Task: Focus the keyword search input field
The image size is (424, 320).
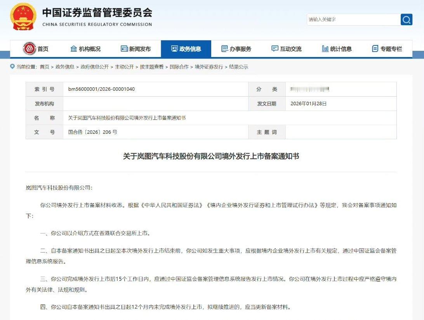Action: 353,19
